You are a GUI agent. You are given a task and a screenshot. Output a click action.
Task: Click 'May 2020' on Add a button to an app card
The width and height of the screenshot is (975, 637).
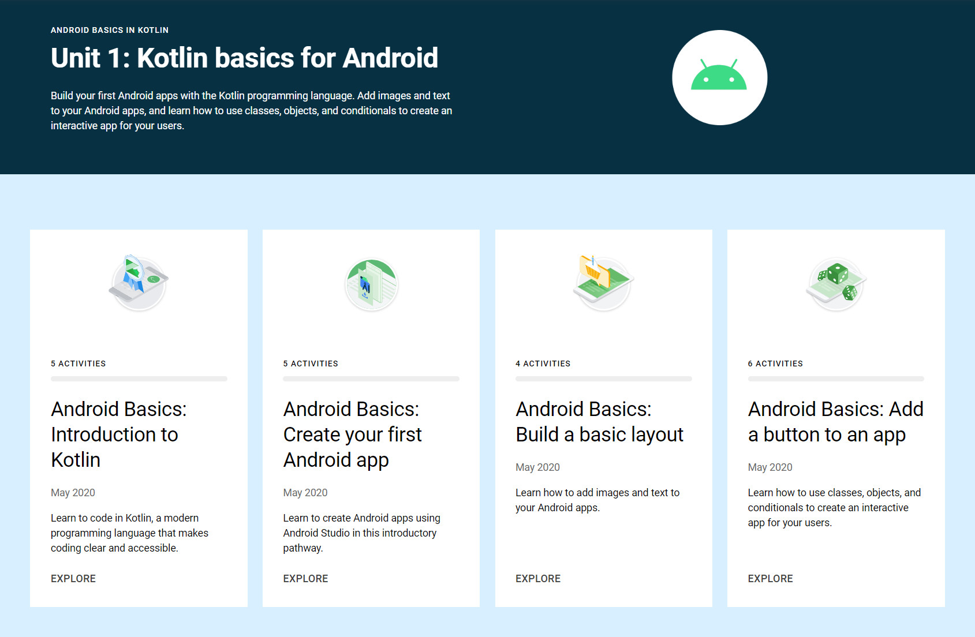[770, 467]
